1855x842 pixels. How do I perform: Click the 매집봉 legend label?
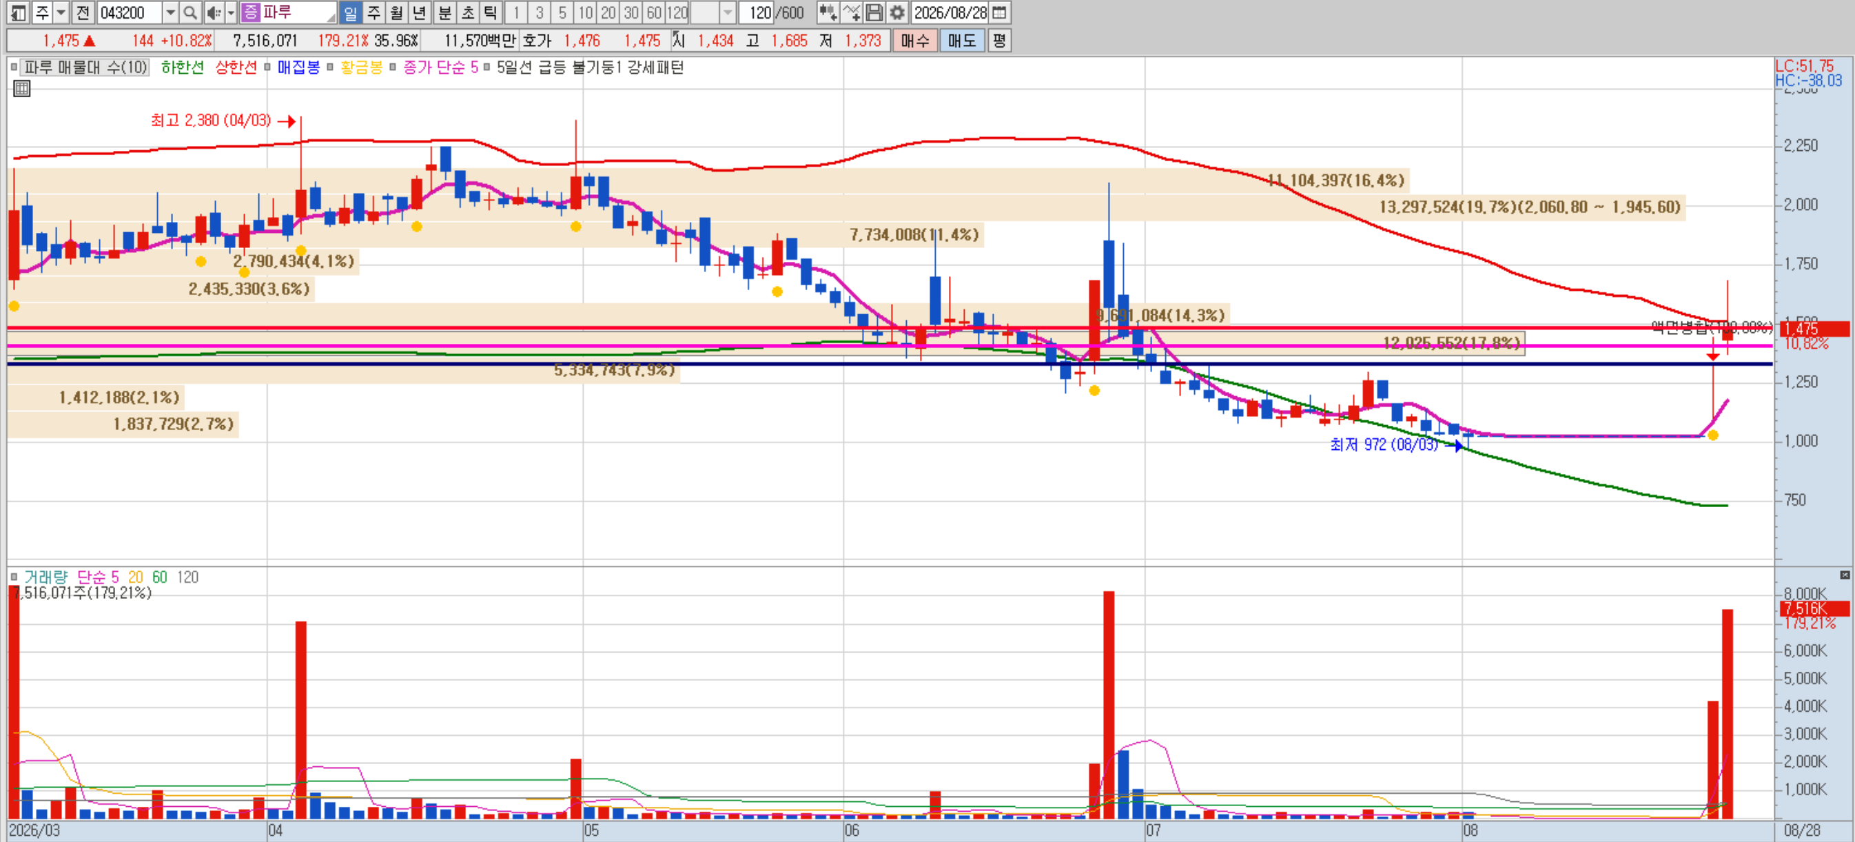click(298, 67)
